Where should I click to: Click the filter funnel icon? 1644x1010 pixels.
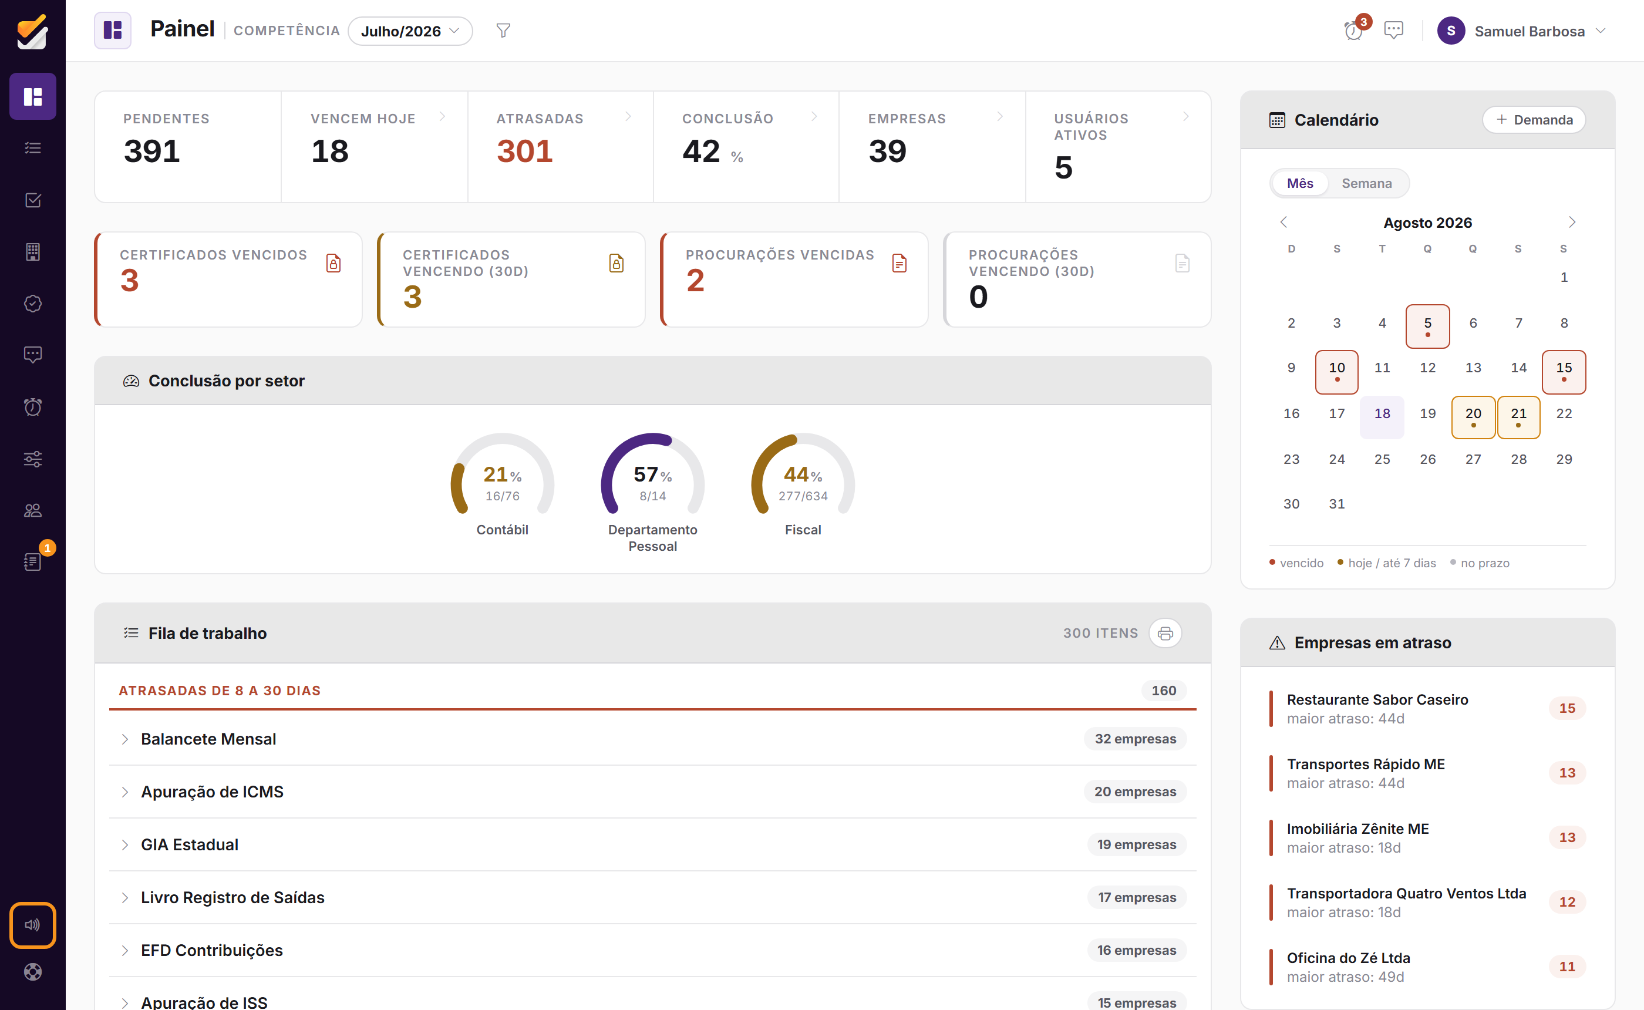click(x=504, y=31)
